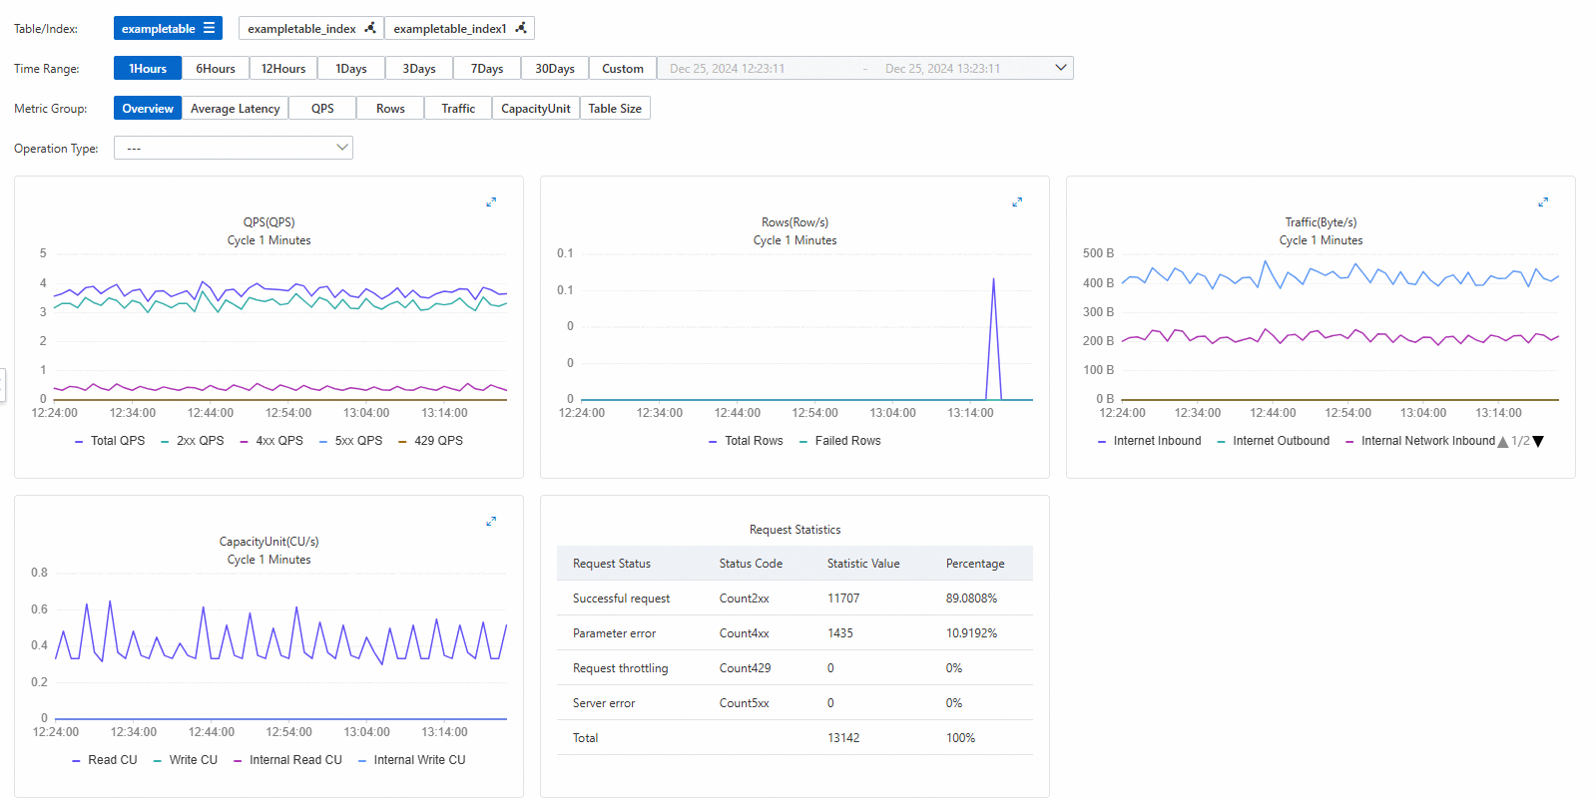Toggle Failed Rows legend series
Image resolution: width=1596 pixels, height=798 pixels.
coord(839,441)
